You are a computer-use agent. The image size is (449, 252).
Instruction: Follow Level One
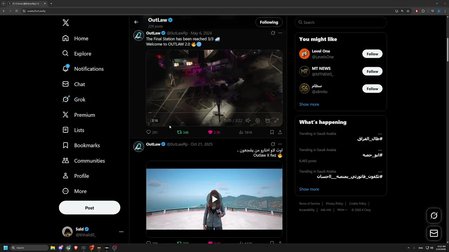[x=372, y=54]
